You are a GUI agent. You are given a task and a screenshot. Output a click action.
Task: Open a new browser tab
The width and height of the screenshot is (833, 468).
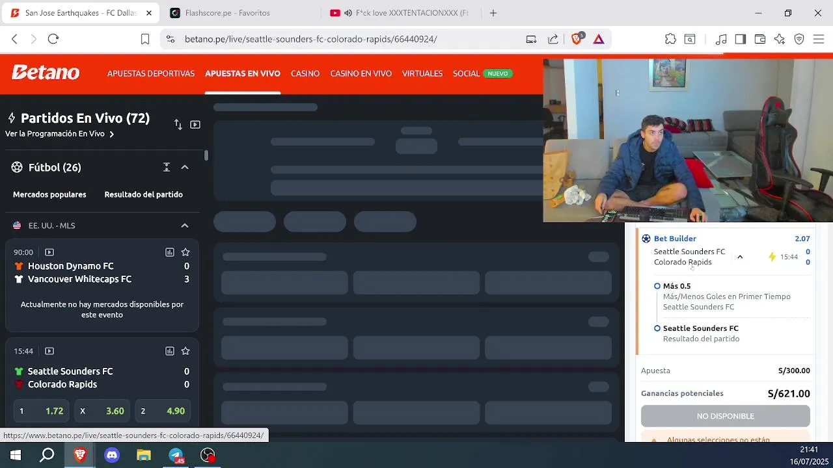coord(493,13)
